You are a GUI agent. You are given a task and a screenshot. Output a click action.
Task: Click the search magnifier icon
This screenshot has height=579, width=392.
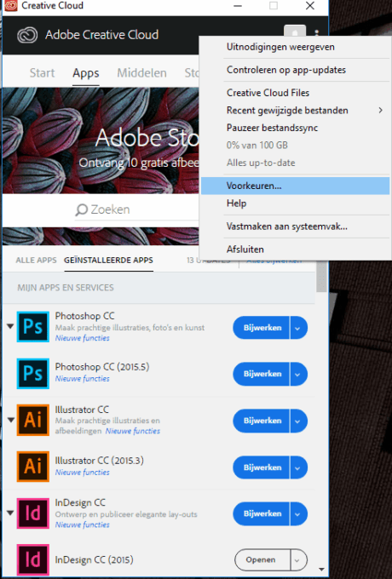(81, 209)
